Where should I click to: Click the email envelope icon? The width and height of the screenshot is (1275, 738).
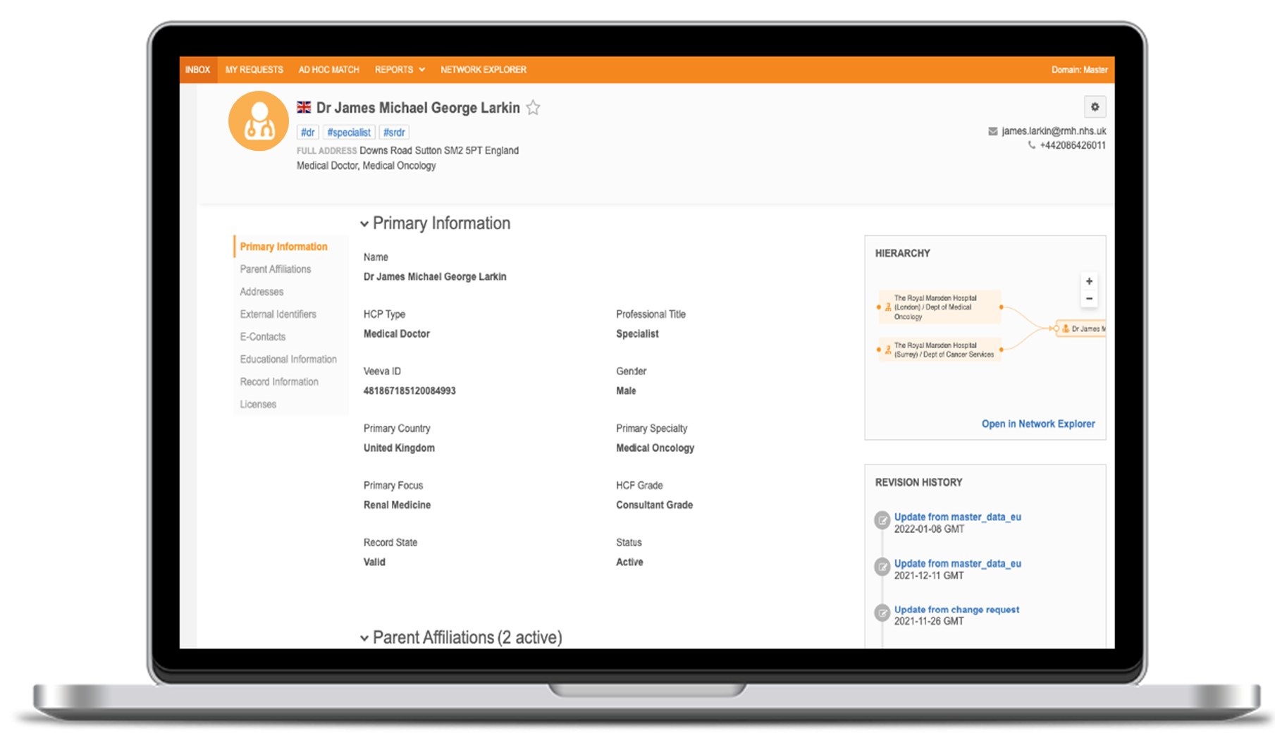(992, 131)
